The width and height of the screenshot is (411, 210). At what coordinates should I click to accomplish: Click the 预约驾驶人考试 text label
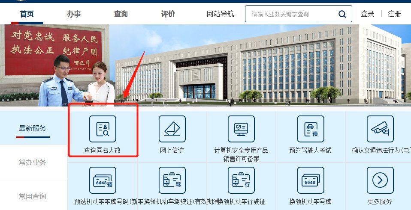click(310, 150)
